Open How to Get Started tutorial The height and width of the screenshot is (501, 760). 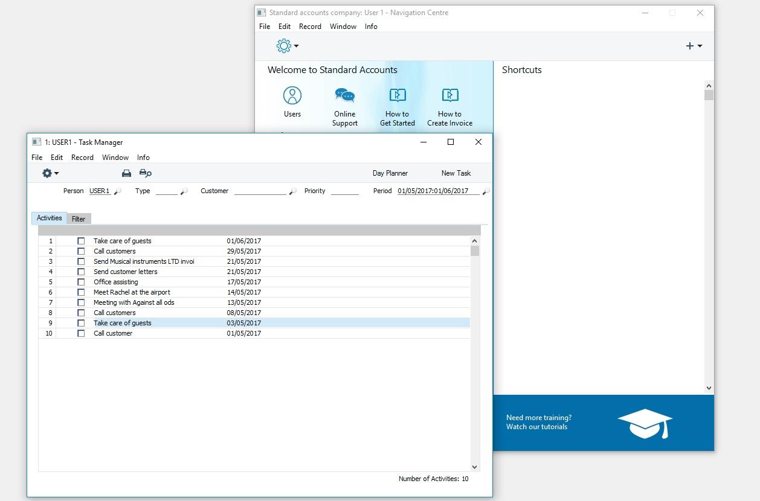[397, 95]
